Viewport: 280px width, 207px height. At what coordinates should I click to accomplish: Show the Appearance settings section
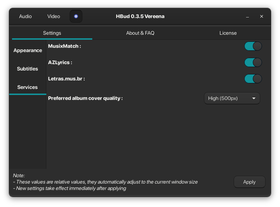point(28,50)
